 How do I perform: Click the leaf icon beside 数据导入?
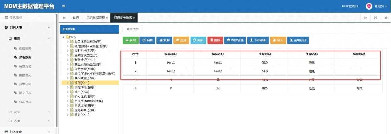15,75
